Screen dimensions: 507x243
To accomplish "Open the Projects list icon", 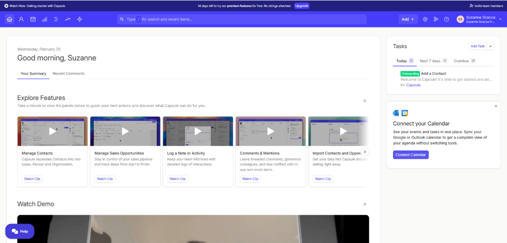I will 56,19.
